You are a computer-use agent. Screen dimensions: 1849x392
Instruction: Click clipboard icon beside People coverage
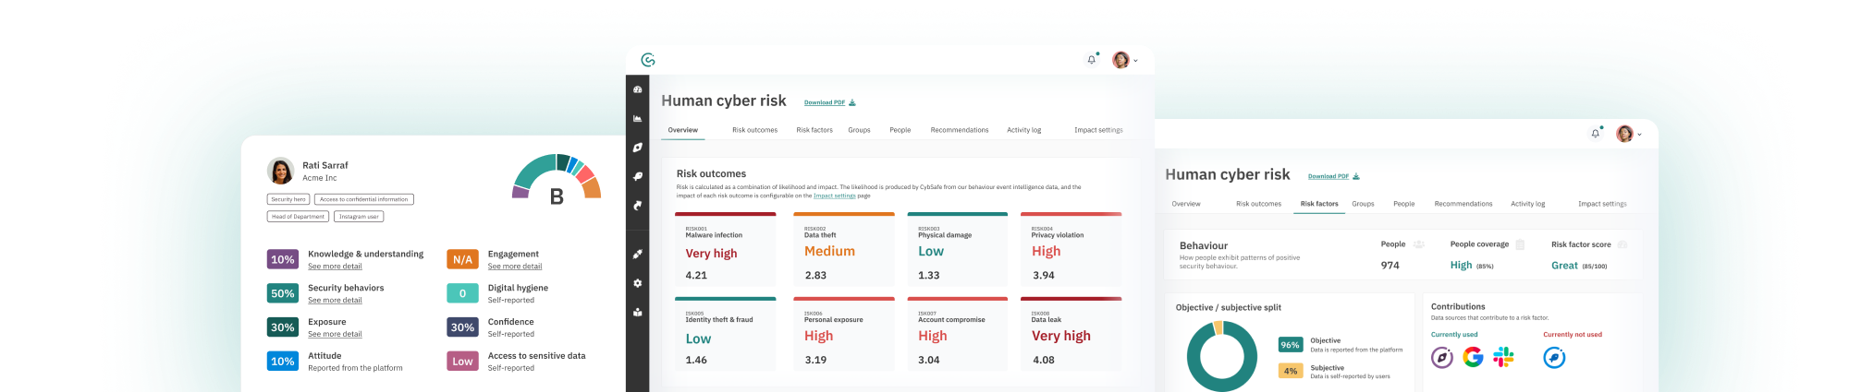click(1520, 244)
